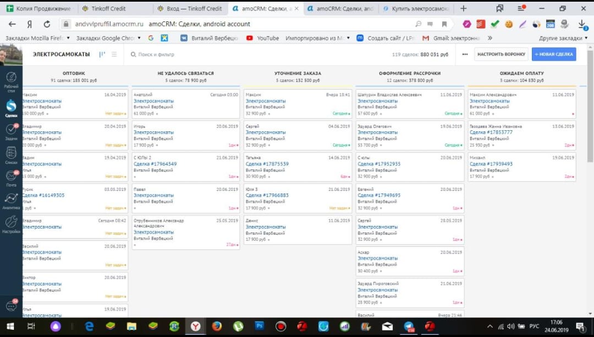The image size is (594, 337).
Task: Click Новая сделка button
Action: (554, 54)
